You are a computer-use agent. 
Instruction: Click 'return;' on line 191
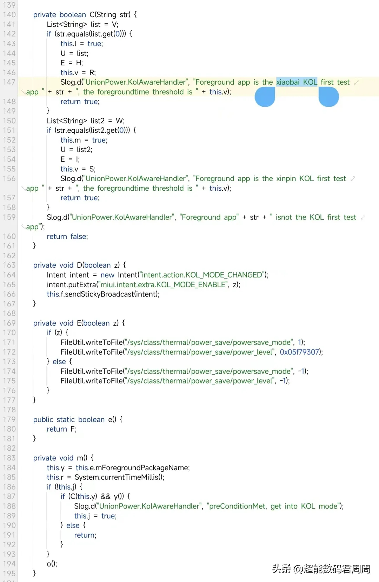coord(85,535)
